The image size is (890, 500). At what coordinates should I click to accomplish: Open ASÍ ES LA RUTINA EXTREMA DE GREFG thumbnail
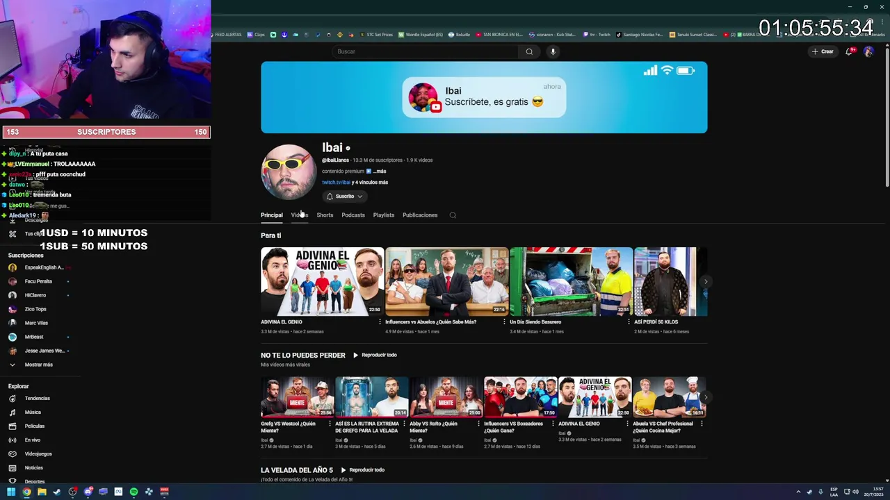[371, 397]
